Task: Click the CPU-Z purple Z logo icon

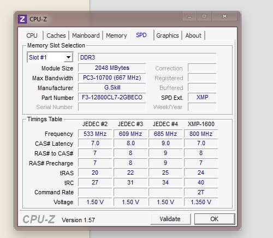Action: click(22, 19)
